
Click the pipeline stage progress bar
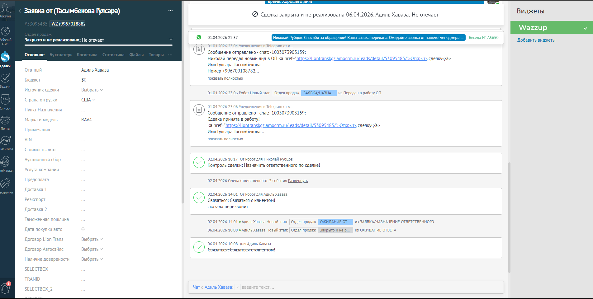click(x=98, y=45)
